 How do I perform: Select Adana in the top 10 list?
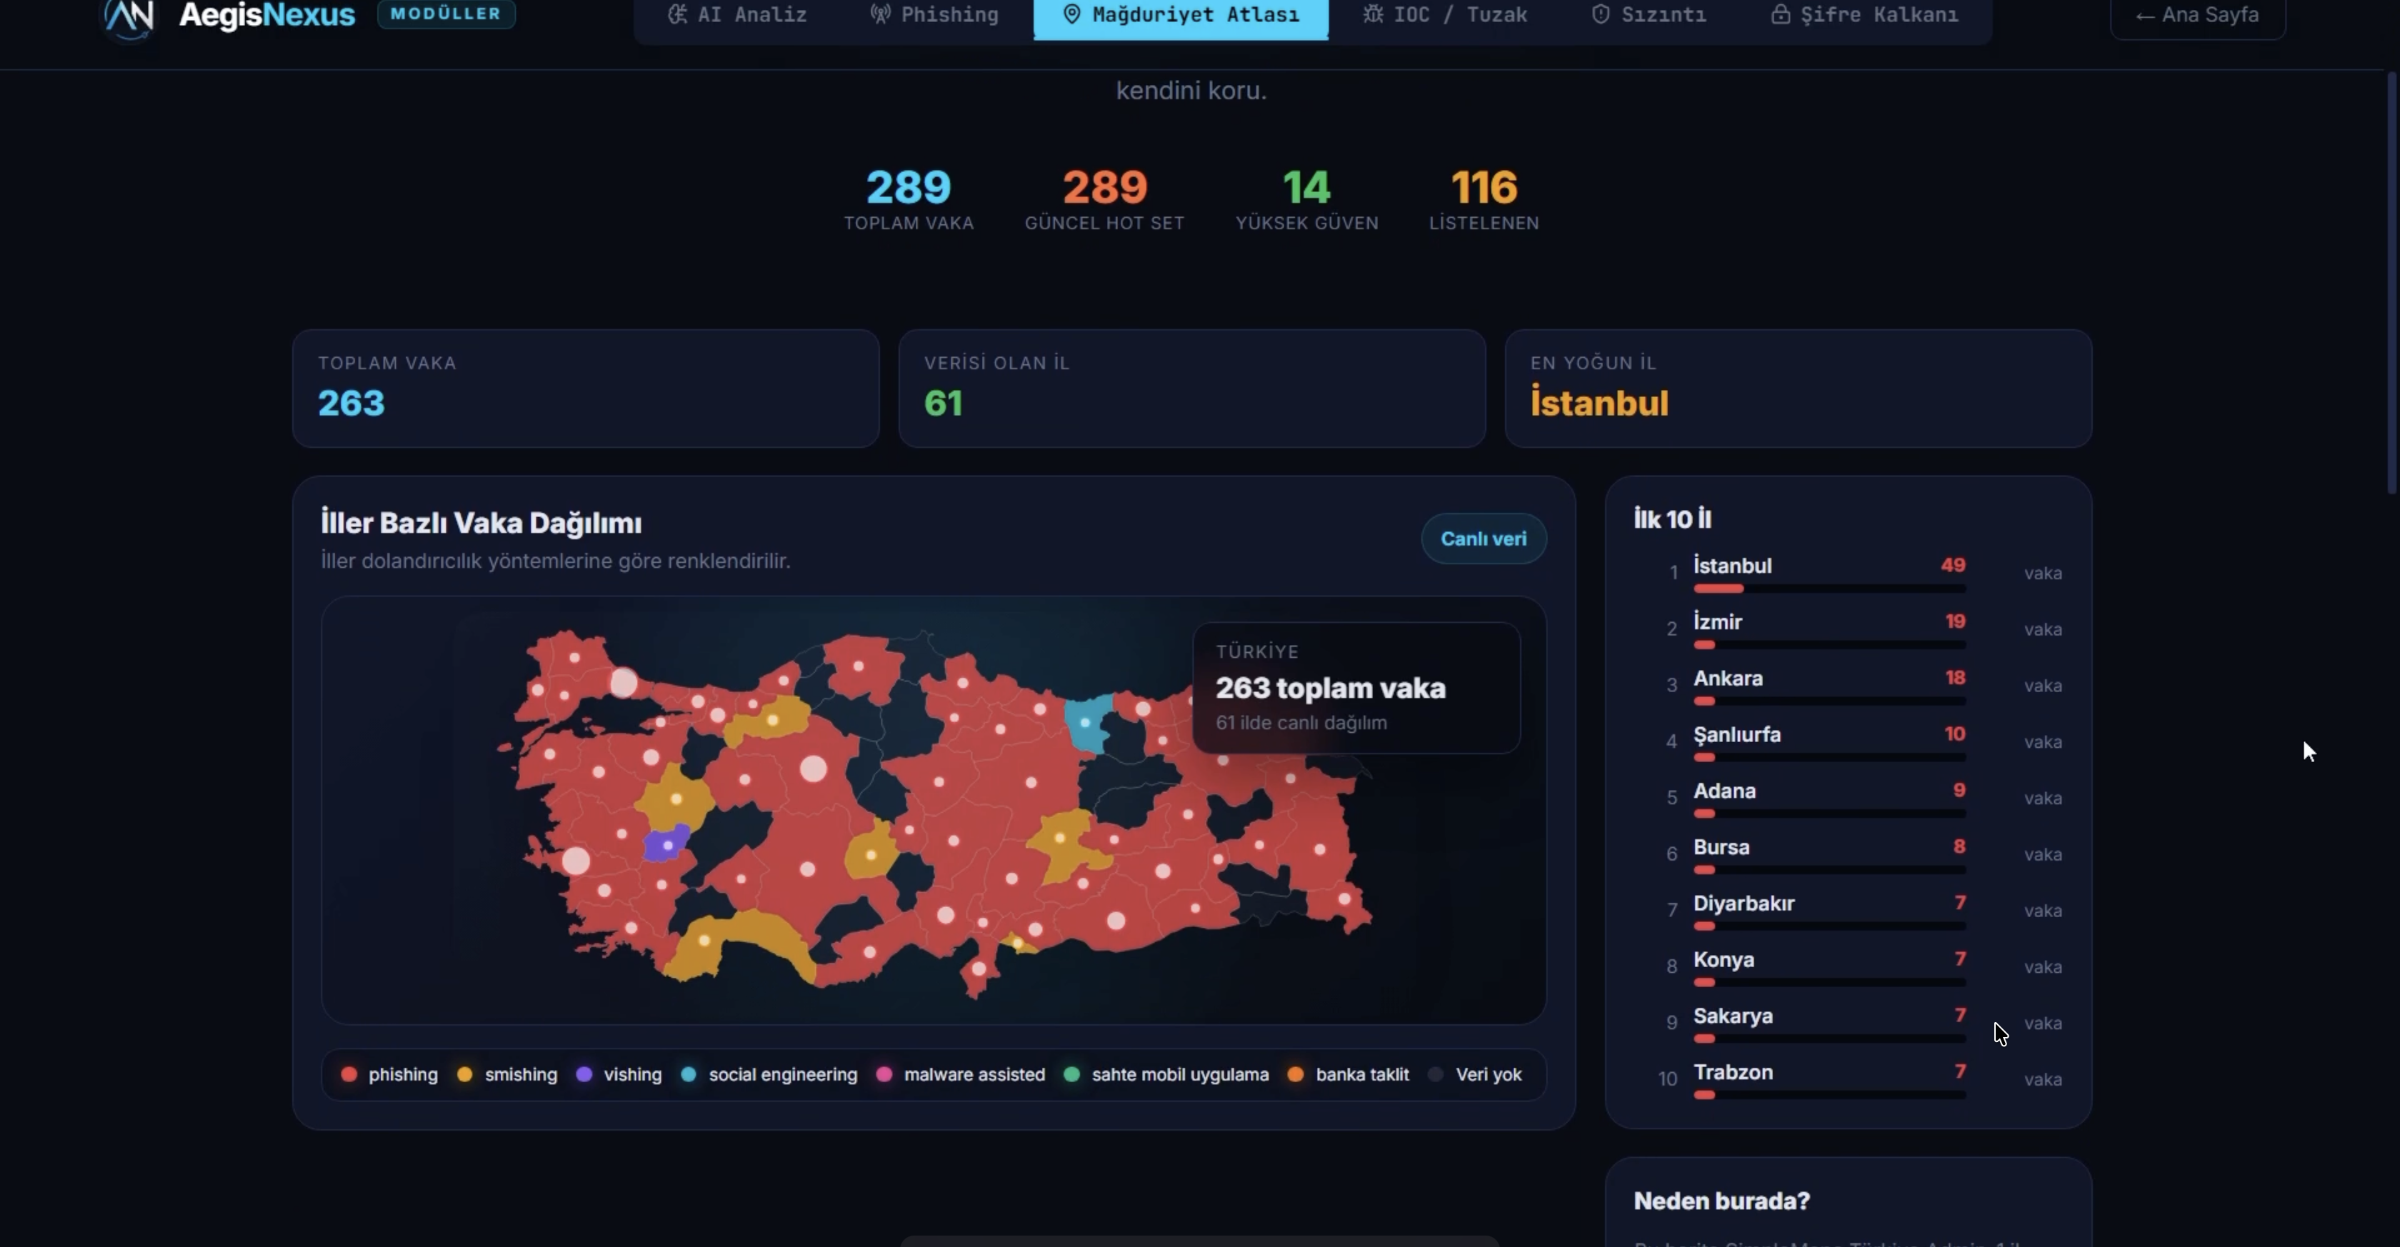1848,798
